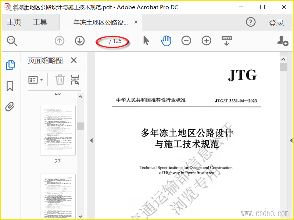Click the 中华人民共和国推荐性行业标准 heading
294x220 pixels.
[x=151, y=100]
